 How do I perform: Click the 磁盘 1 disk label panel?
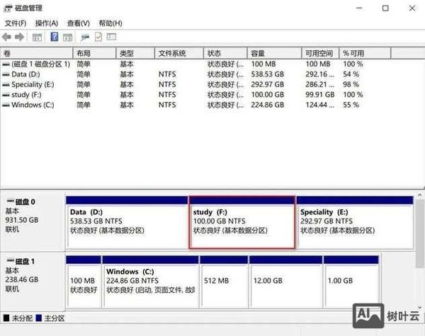tap(32, 279)
